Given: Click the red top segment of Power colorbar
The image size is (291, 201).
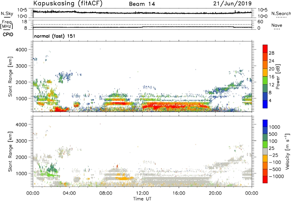Looking at the screenshot, I should click(265, 49).
